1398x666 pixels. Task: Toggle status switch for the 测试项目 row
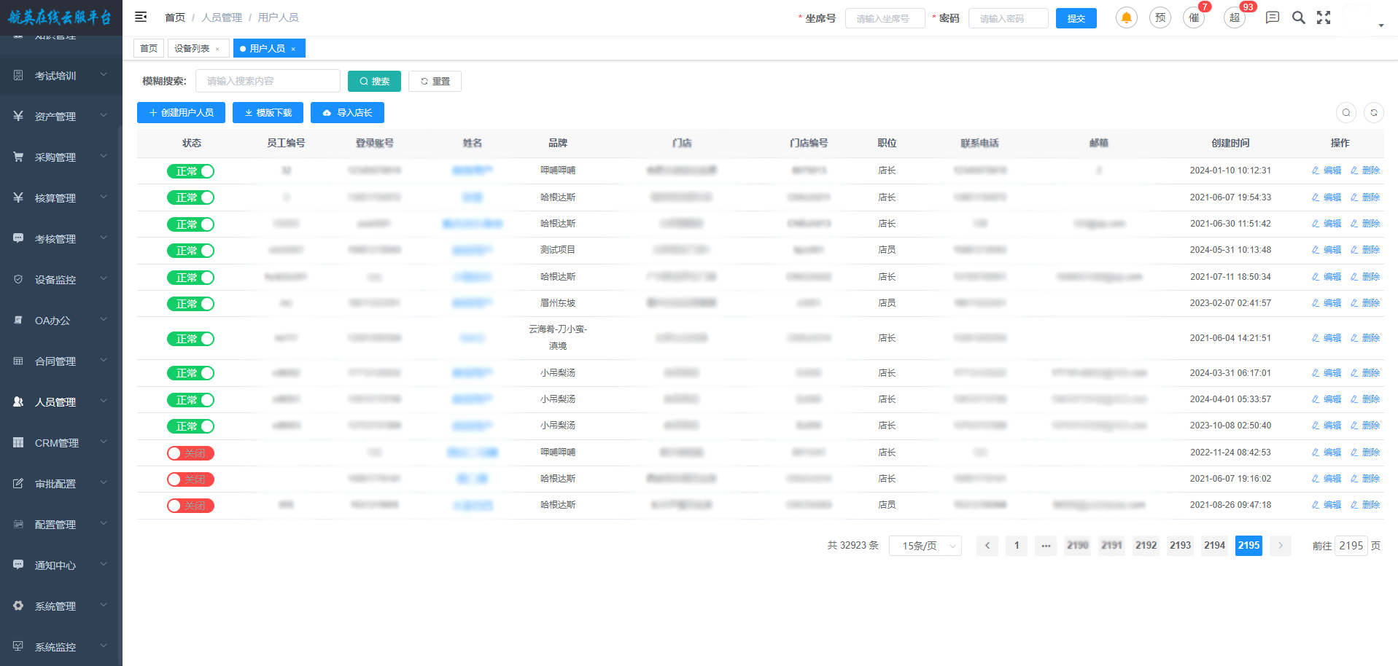(x=190, y=251)
